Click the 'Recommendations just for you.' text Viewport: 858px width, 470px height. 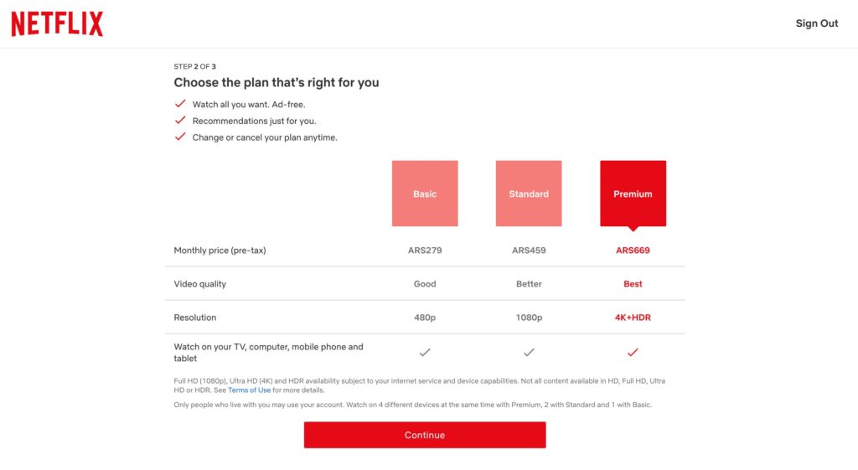(255, 121)
